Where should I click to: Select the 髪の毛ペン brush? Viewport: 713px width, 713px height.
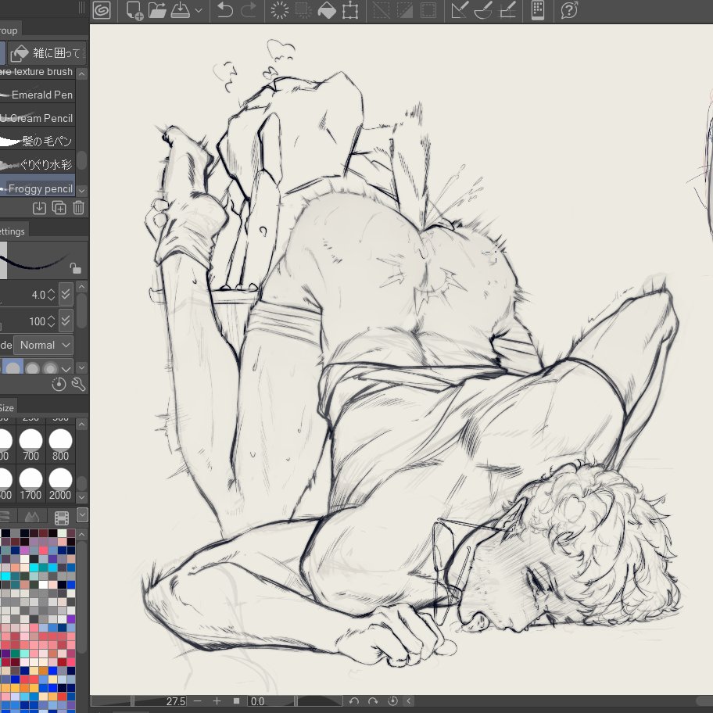pos(38,142)
